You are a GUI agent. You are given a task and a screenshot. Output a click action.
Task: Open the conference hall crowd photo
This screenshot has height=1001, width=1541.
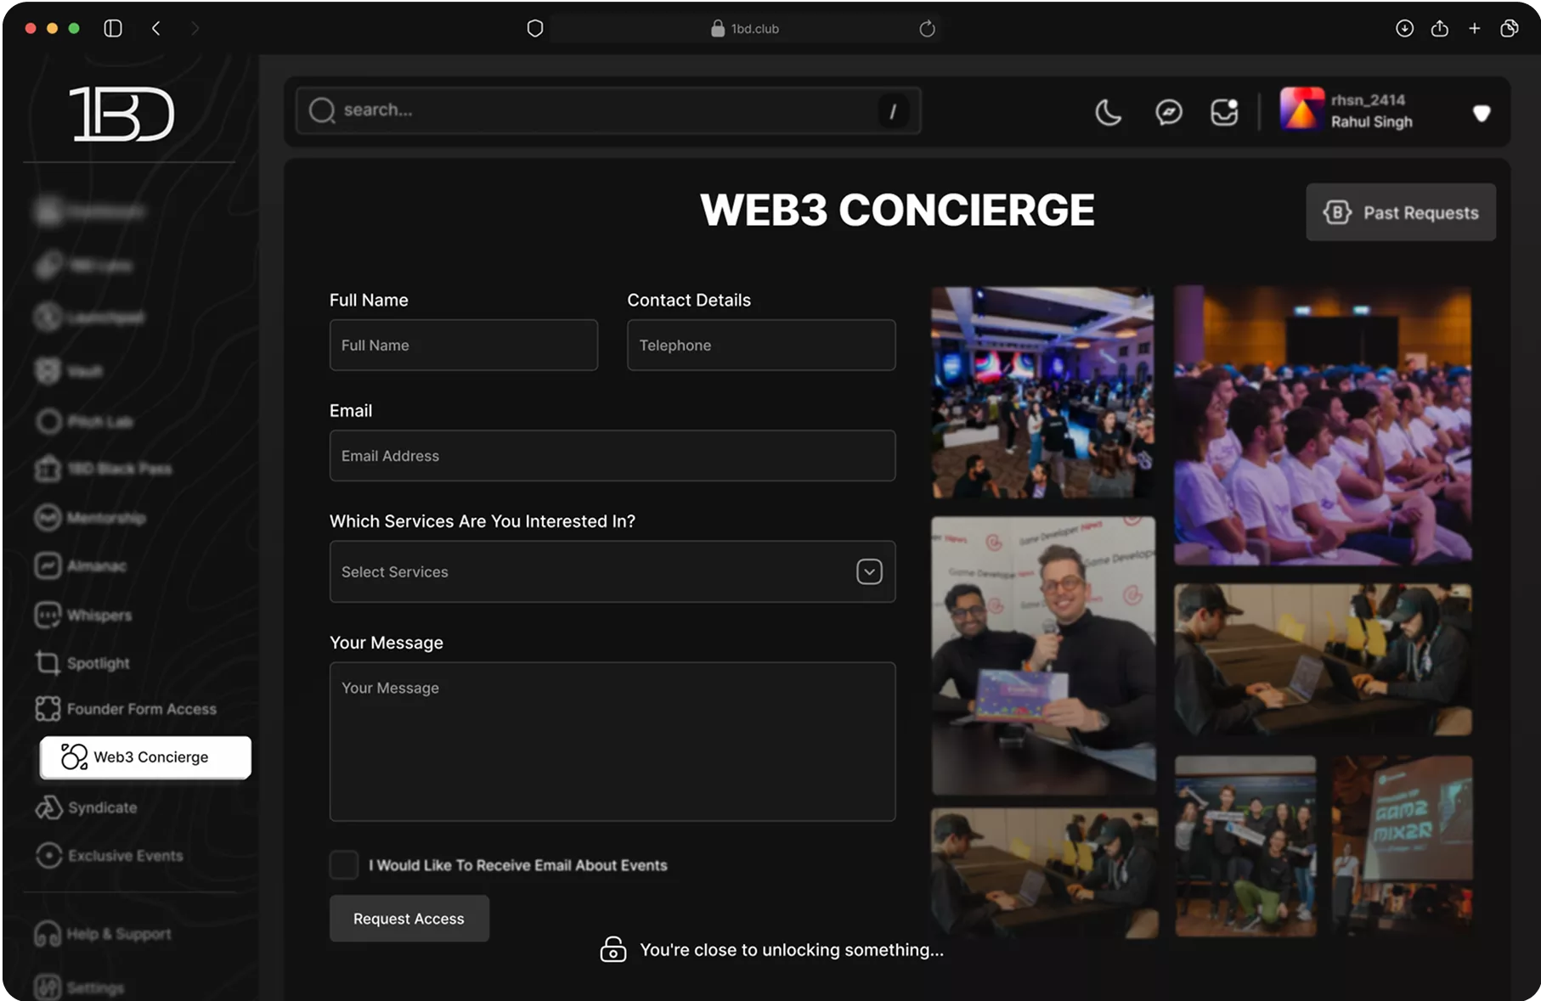click(x=1042, y=392)
